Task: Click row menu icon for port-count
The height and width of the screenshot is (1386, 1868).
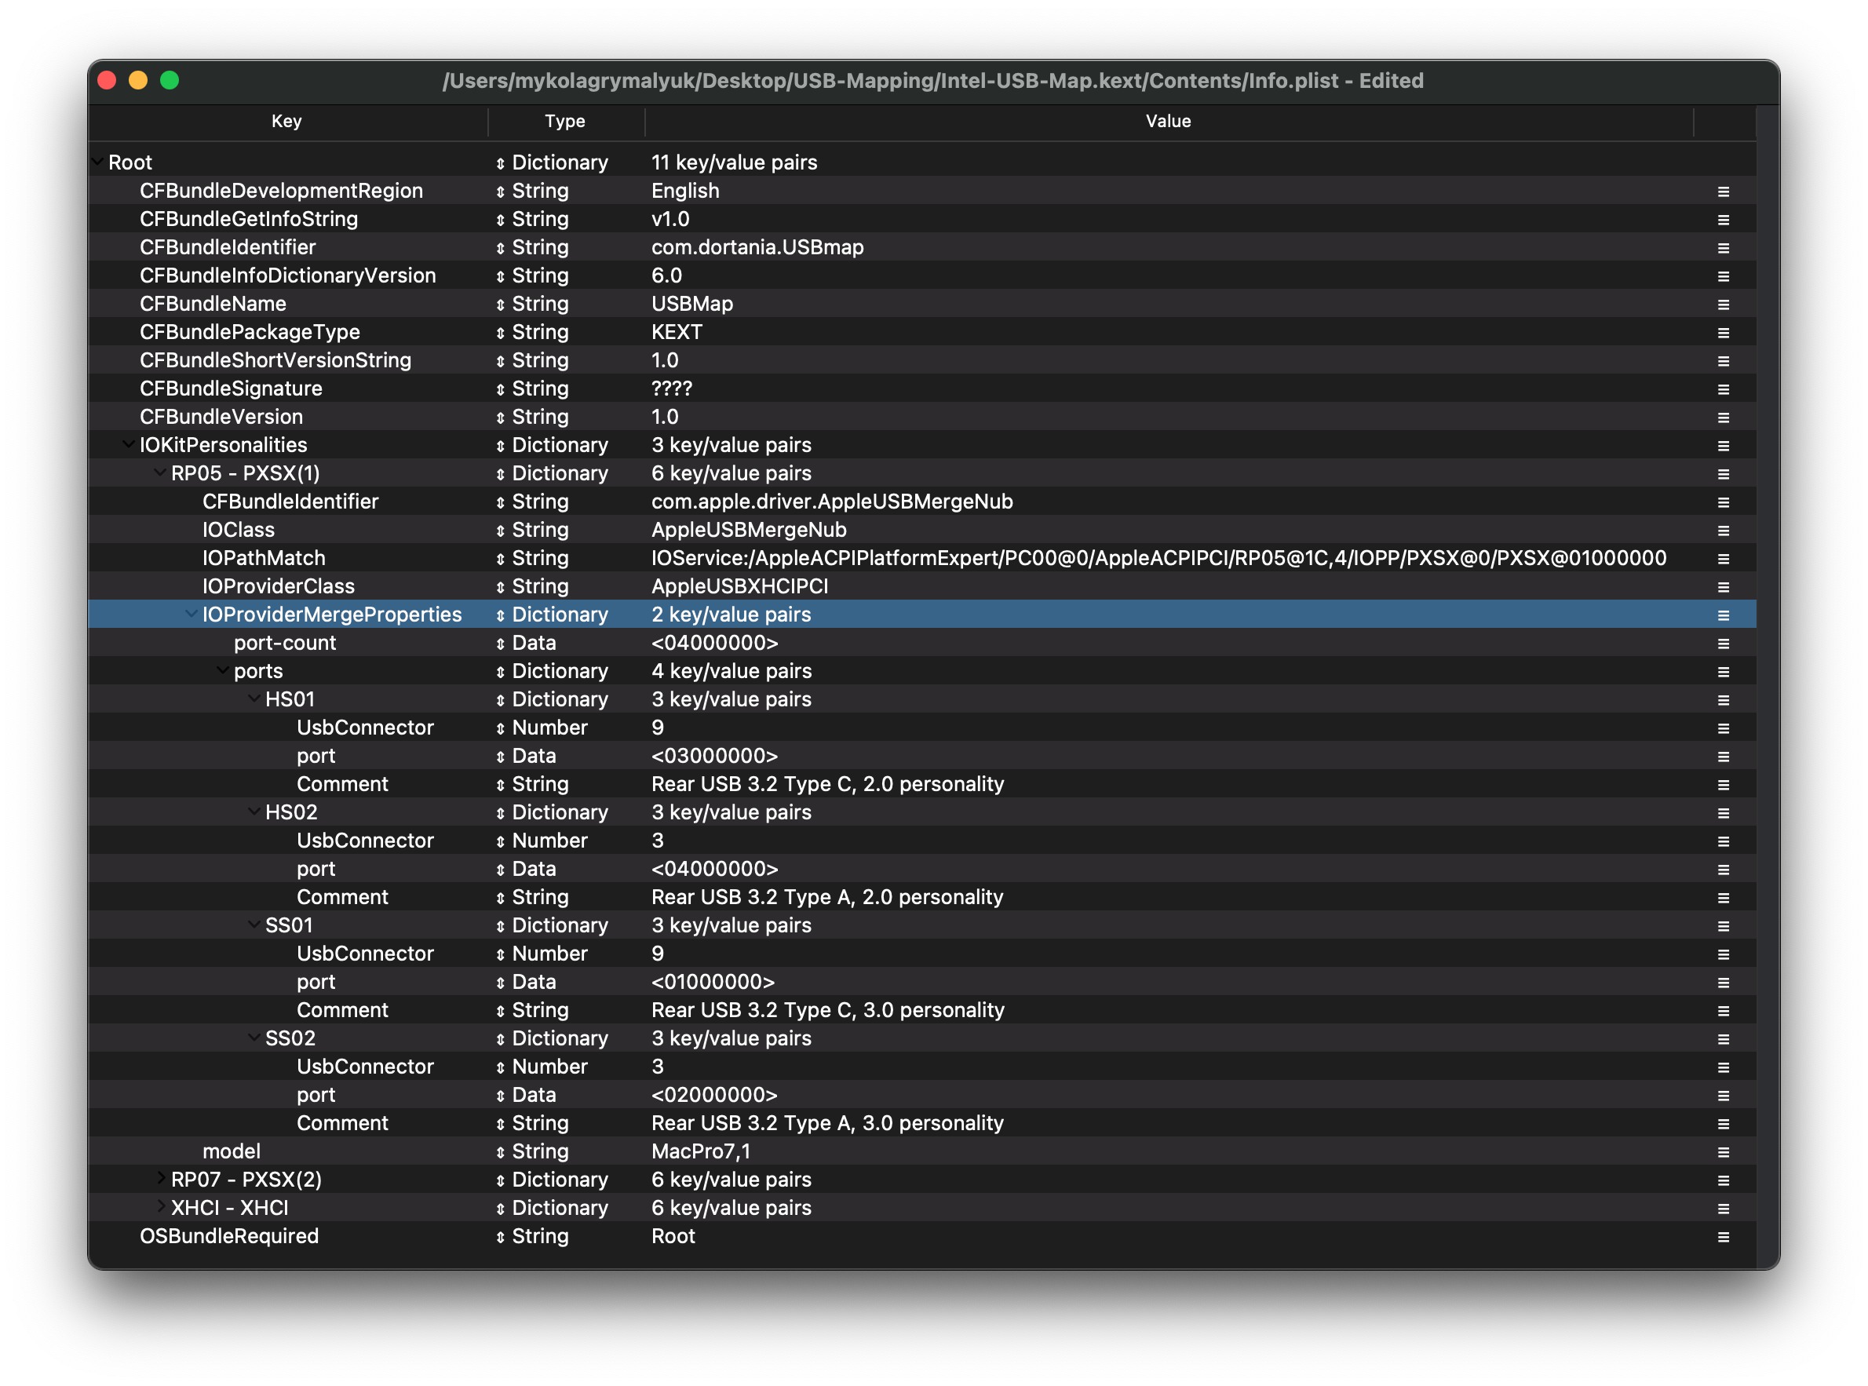Action: [1723, 644]
